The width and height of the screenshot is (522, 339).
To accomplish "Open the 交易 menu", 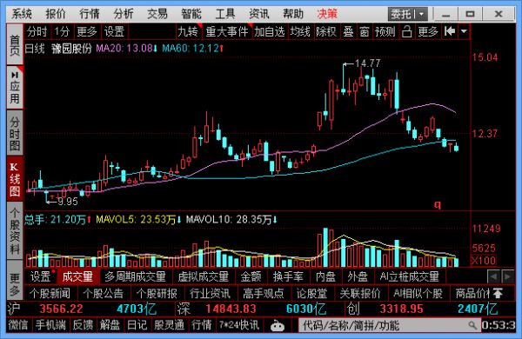I will click(x=157, y=14).
